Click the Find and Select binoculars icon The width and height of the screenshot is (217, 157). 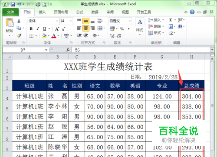(180, 26)
